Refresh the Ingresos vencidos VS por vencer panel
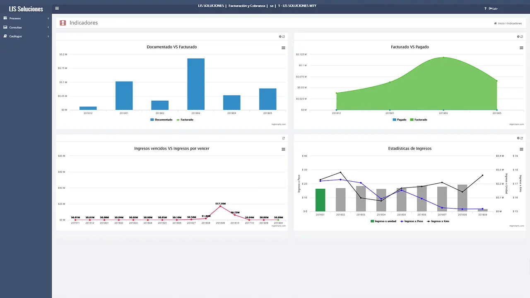530x298 pixels. click(x=284, y=138)
